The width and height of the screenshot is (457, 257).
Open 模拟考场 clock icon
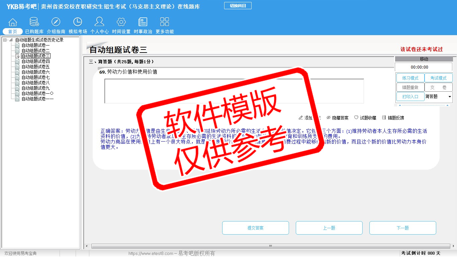pyautogui.click(x=78, y=22)
